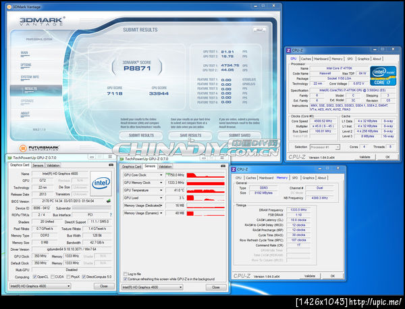Click the CPU score value 33944
Image resolution: width=405 pixels, height=309 pixels.
pos(159,93)
